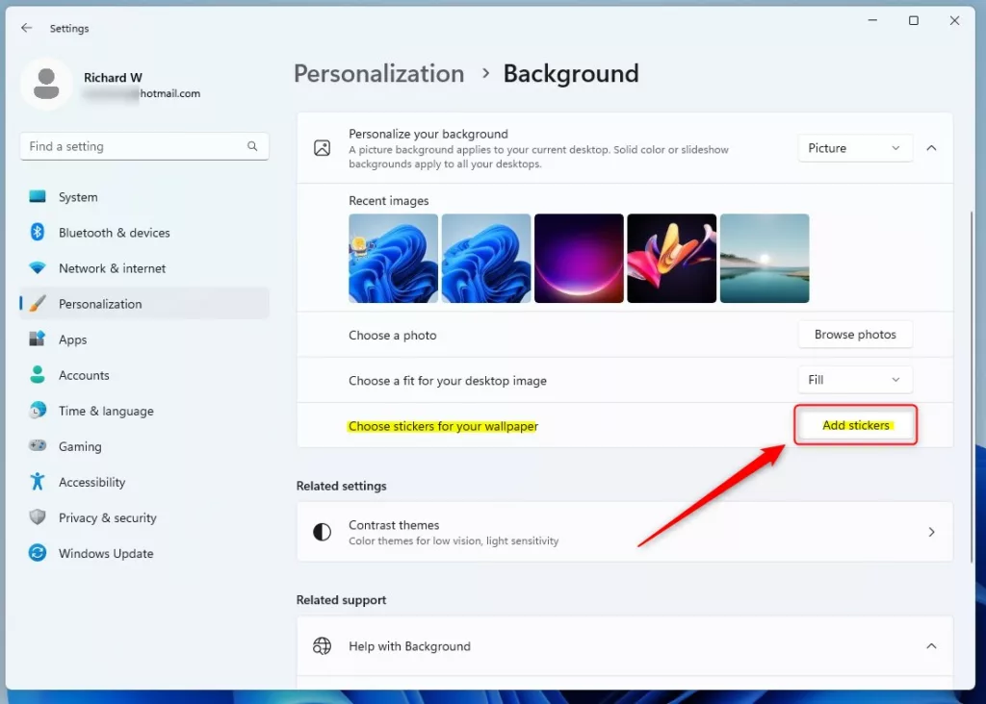Click the Richard W account name
986x704 pixels.
114,77
